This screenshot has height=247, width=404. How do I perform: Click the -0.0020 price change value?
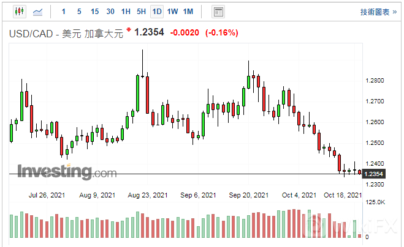coord(185,32)
